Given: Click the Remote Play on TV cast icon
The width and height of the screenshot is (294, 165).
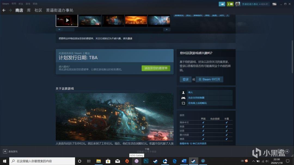Looking at the screenshot, I should [x=183, y=103].
